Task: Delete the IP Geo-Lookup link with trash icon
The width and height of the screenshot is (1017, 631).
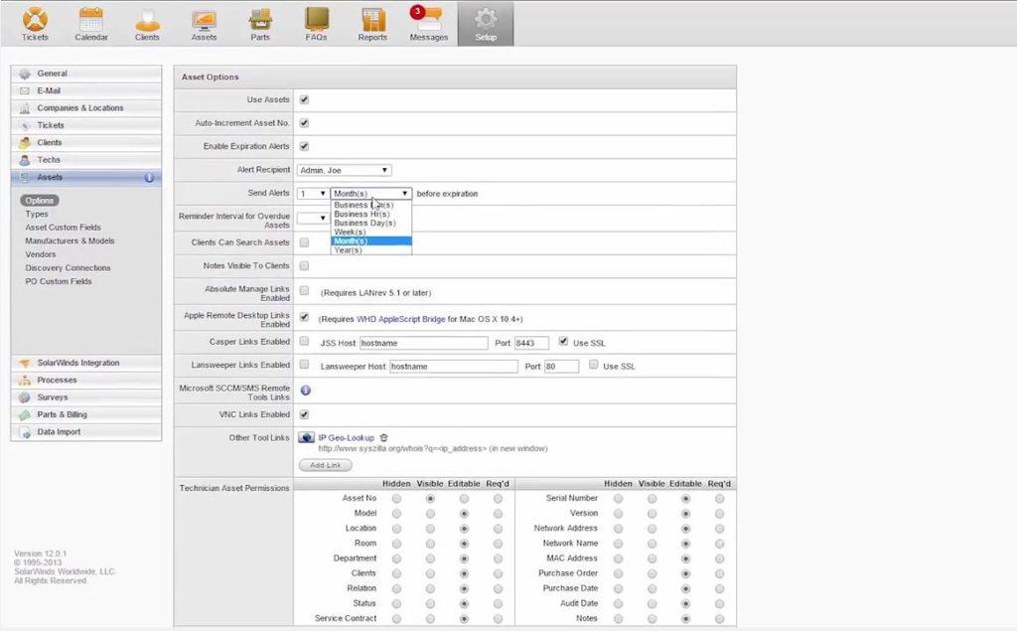Action: click(x=384, y=437)
